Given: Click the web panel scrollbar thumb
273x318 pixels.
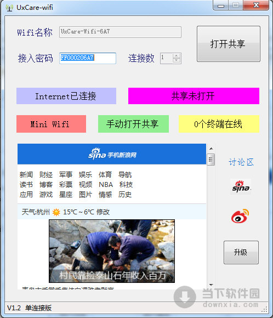Looking at the screenshot, I should pyautogui.click(x=211, y=160).
